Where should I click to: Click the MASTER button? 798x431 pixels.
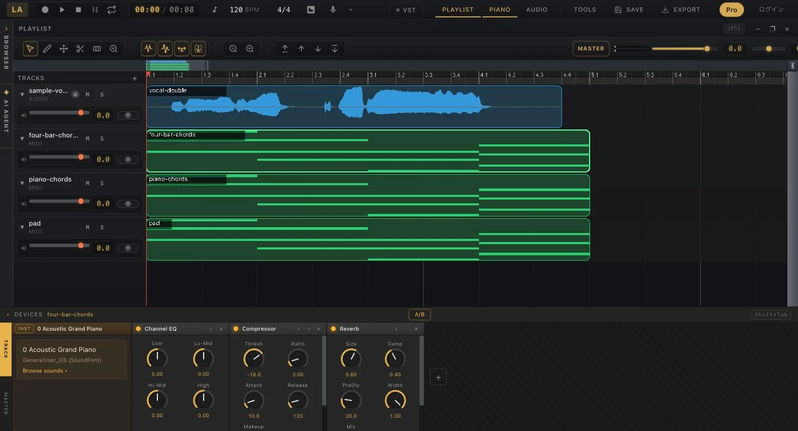(x=591, y=49)
